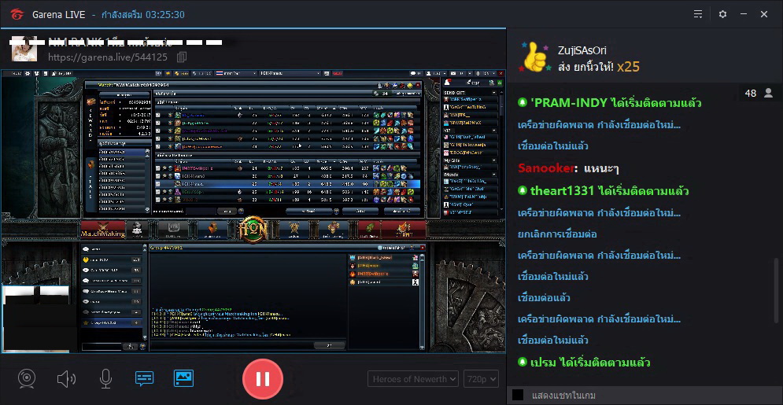Toggle the webcam icon
The image size is (783, 405).
click(x=27, y=379)
